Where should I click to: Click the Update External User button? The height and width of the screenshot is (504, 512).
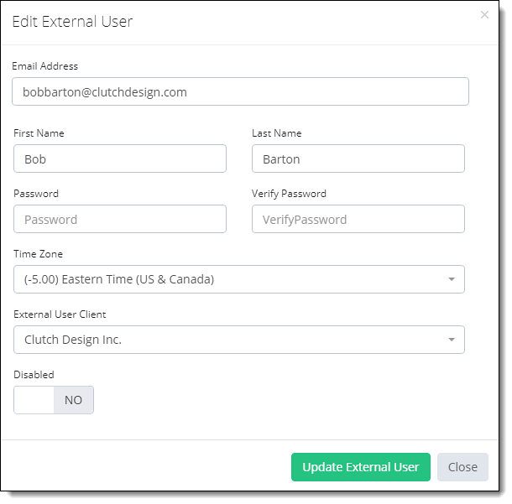point(360,467)
